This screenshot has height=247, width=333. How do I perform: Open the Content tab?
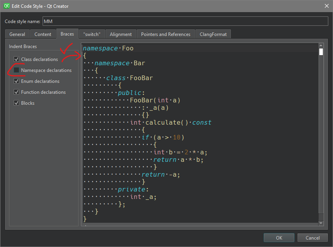(43, 34)
